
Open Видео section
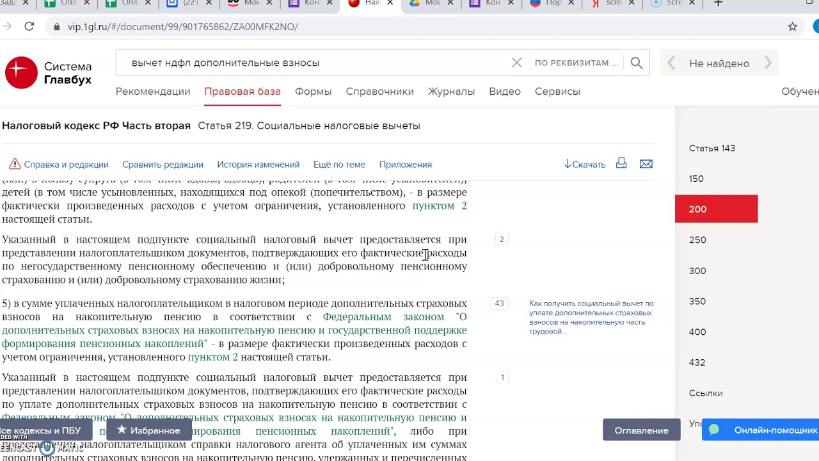[505, 92]
